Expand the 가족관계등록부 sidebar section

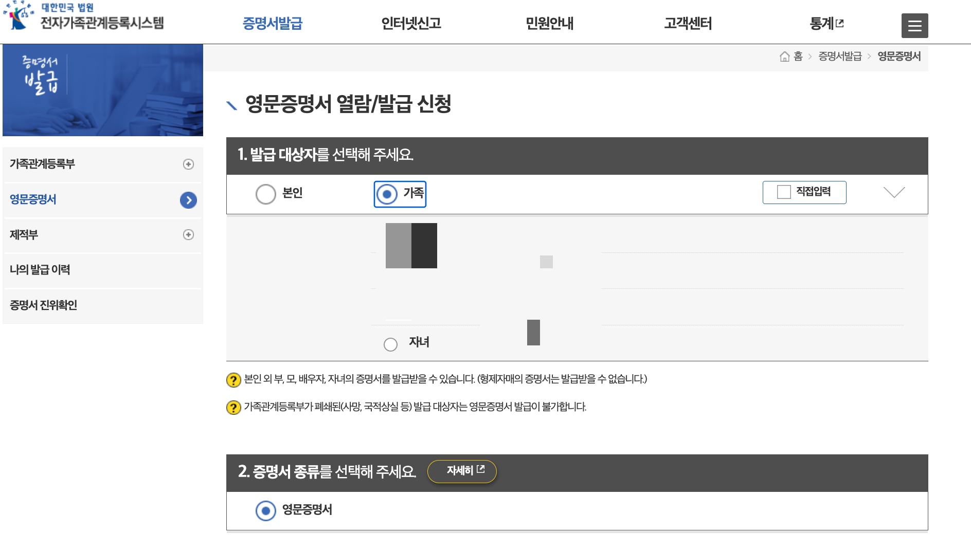(x=189, y=164)
